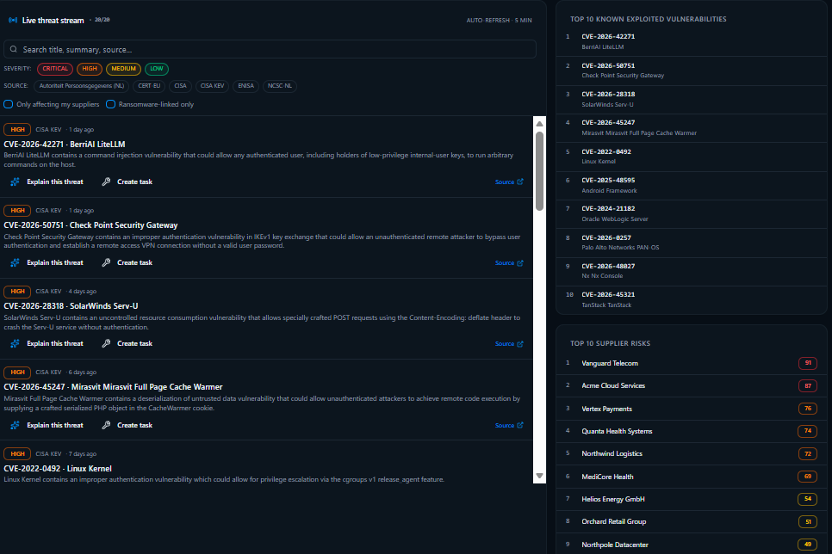
Task: Filter by CISA KEV source chip
Action: pos(212,86)
